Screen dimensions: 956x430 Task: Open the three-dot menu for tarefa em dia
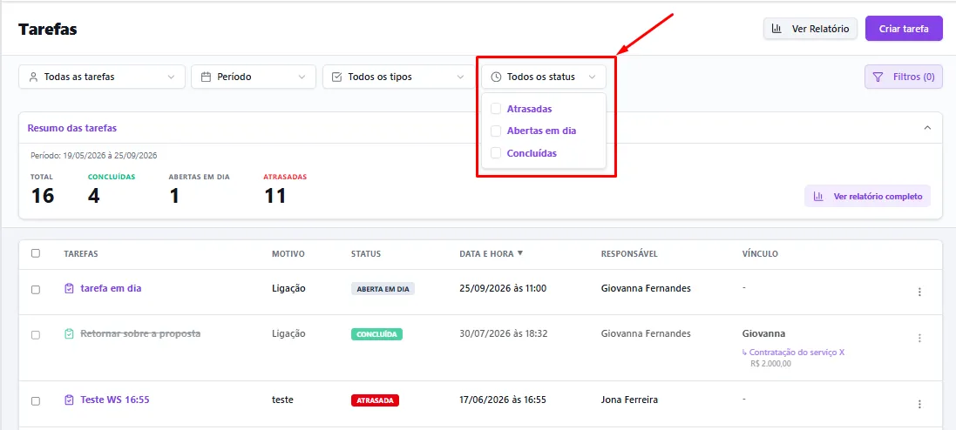pyautogui.click(x=919, y=292)
